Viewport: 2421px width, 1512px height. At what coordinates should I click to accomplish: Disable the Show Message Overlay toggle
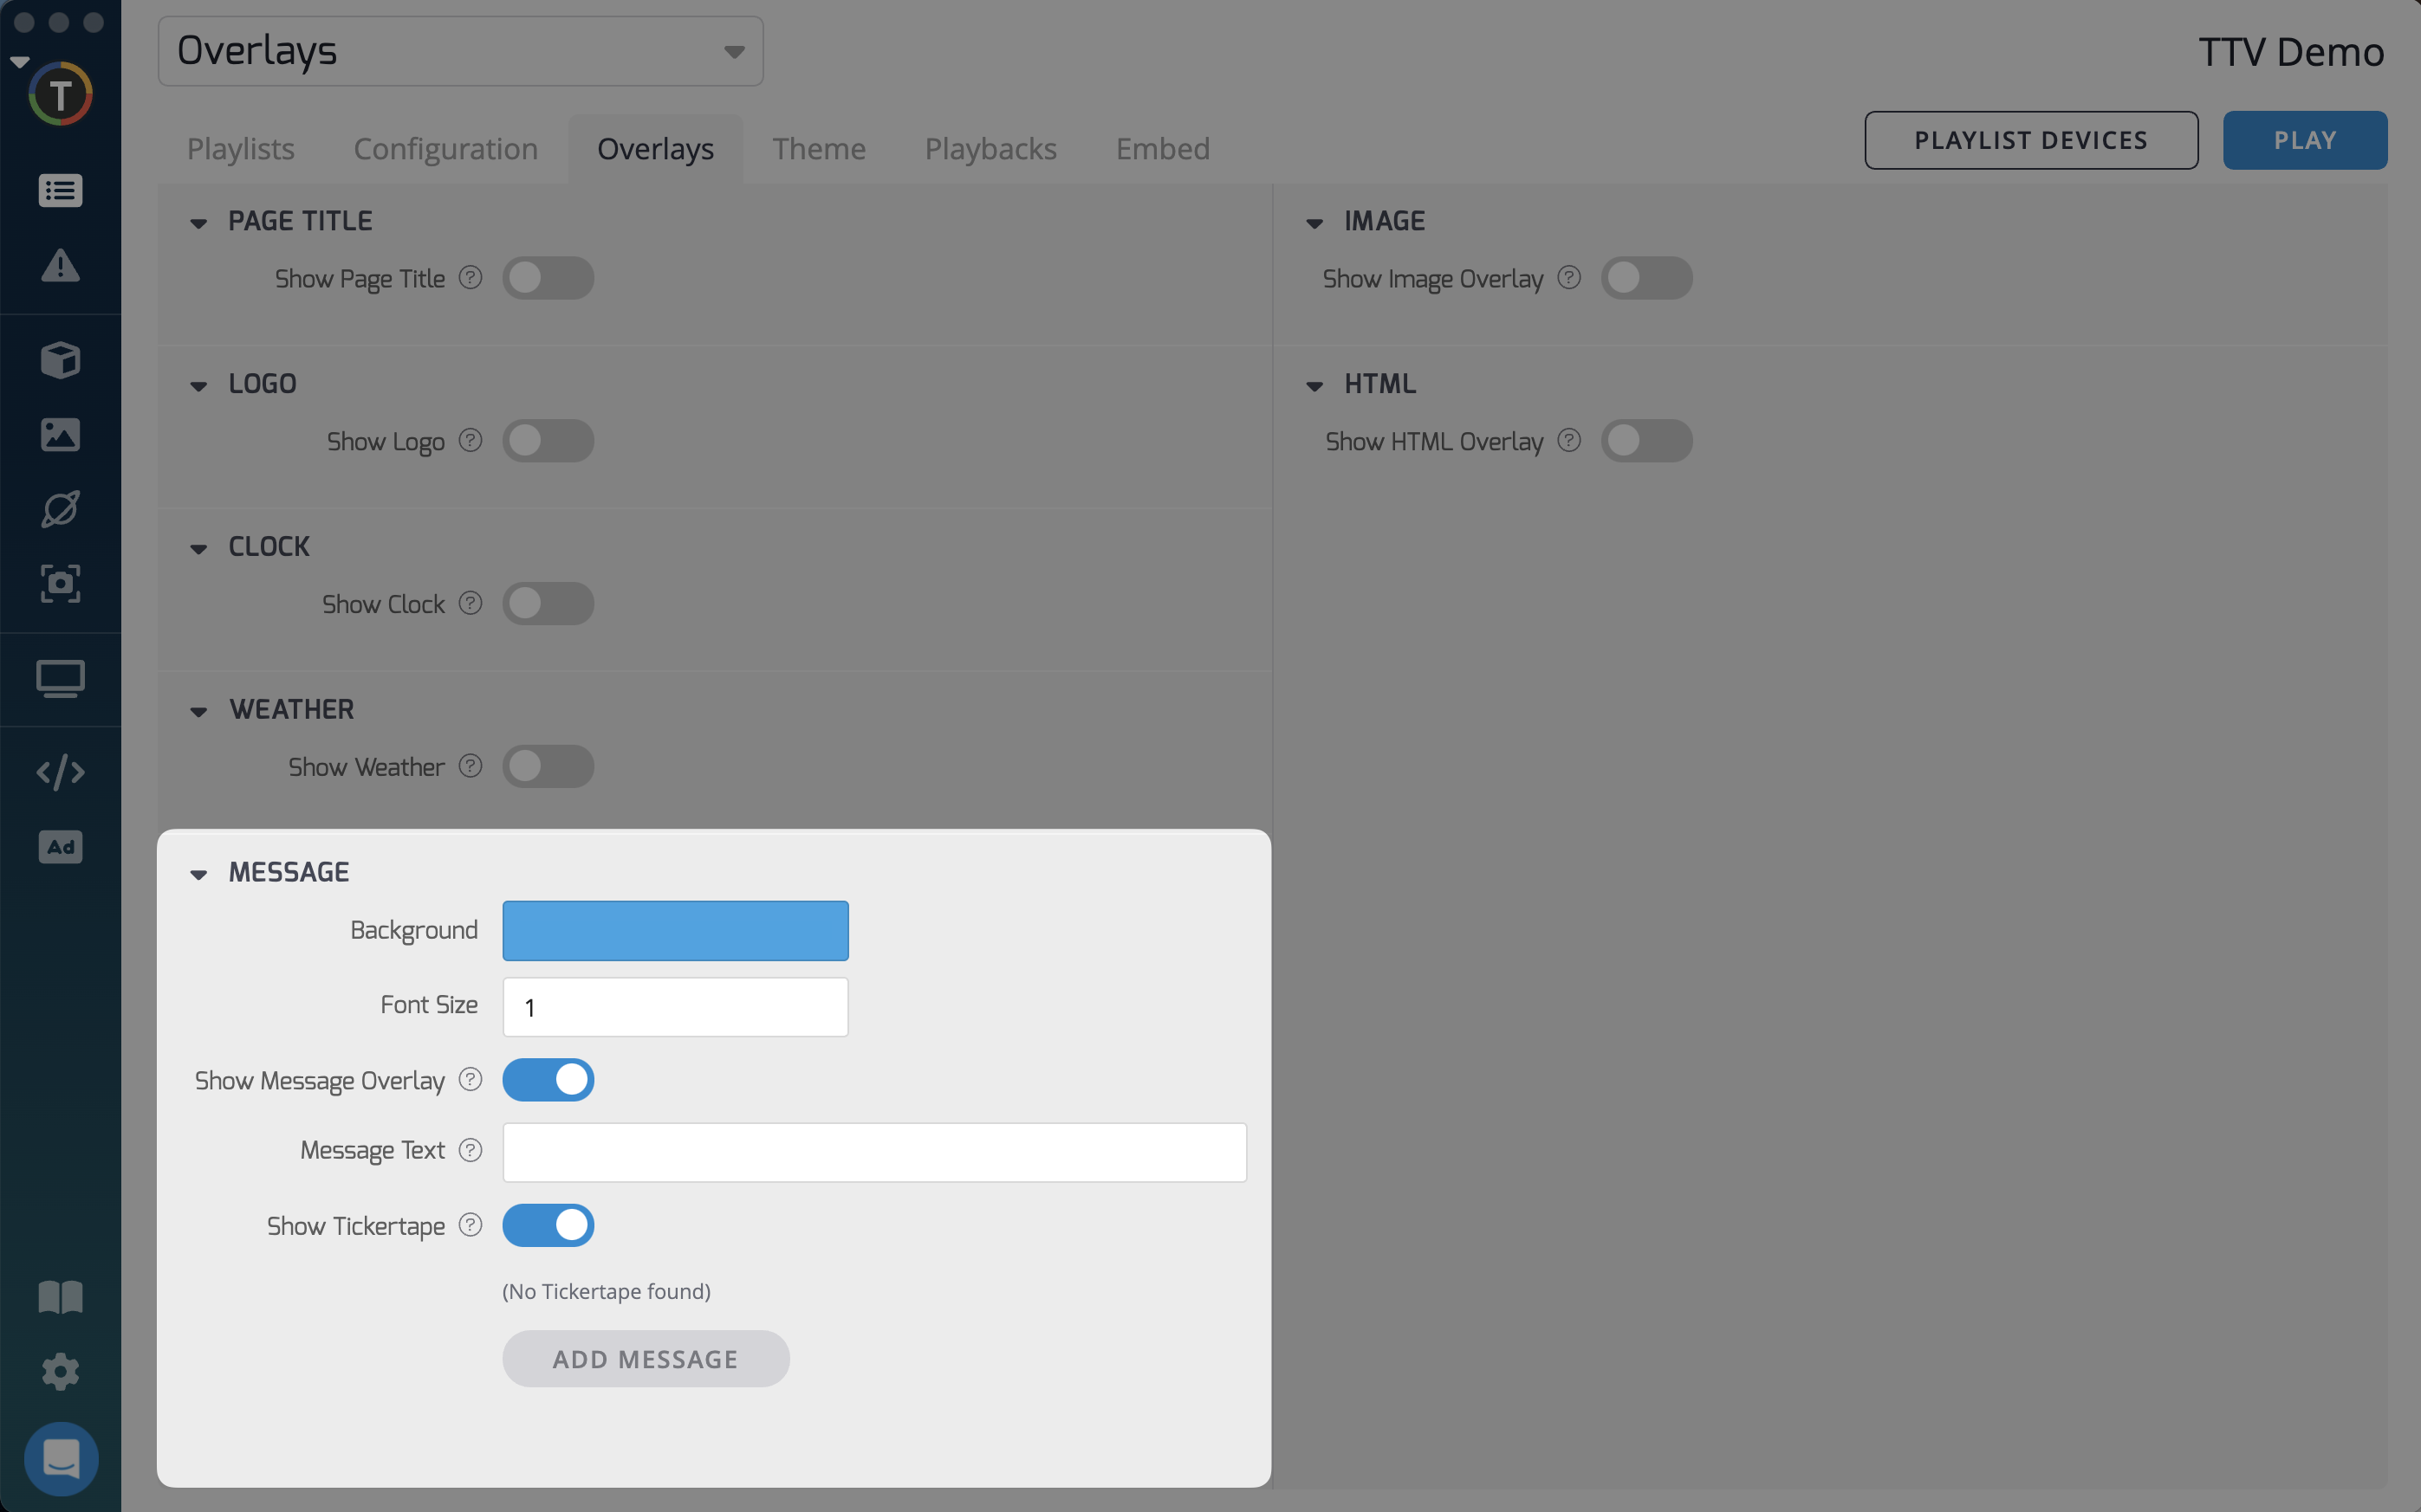[548, 1080]
